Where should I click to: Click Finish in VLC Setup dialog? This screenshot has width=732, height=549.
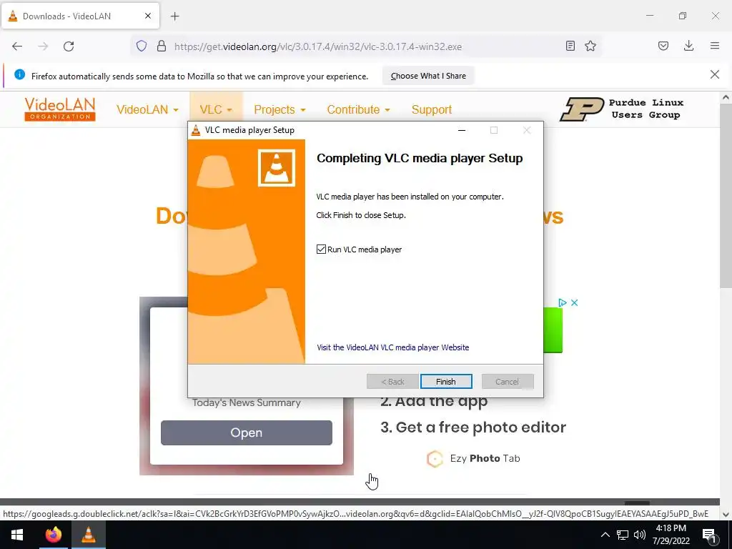click(446, 382)
